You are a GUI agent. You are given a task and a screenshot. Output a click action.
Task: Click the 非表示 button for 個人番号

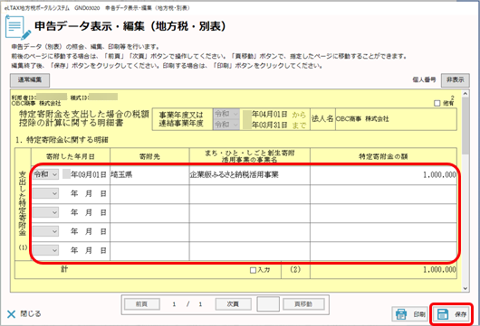[x=456, y=80]
